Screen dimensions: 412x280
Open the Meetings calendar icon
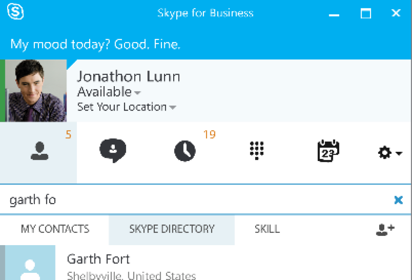point(328,151)
